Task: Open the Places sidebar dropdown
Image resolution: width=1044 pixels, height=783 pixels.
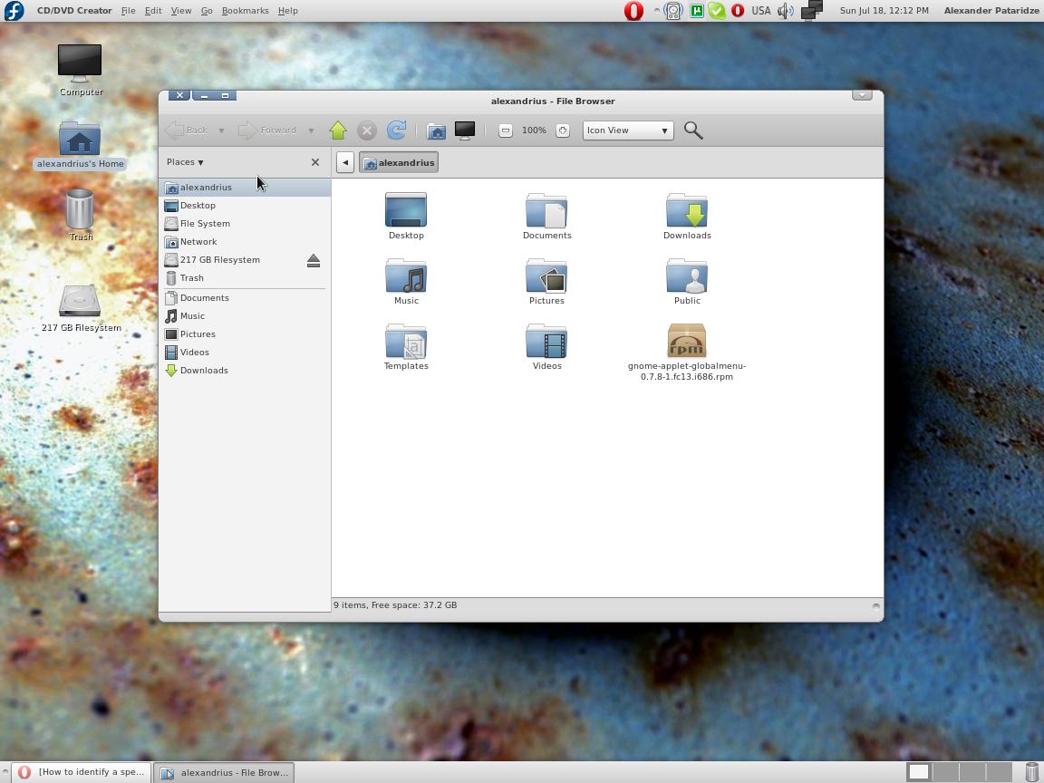Action: [185, 162]
